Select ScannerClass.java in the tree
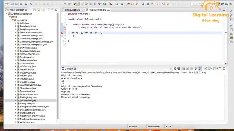Viewport: 234px width, 131px height. (29, 94)
